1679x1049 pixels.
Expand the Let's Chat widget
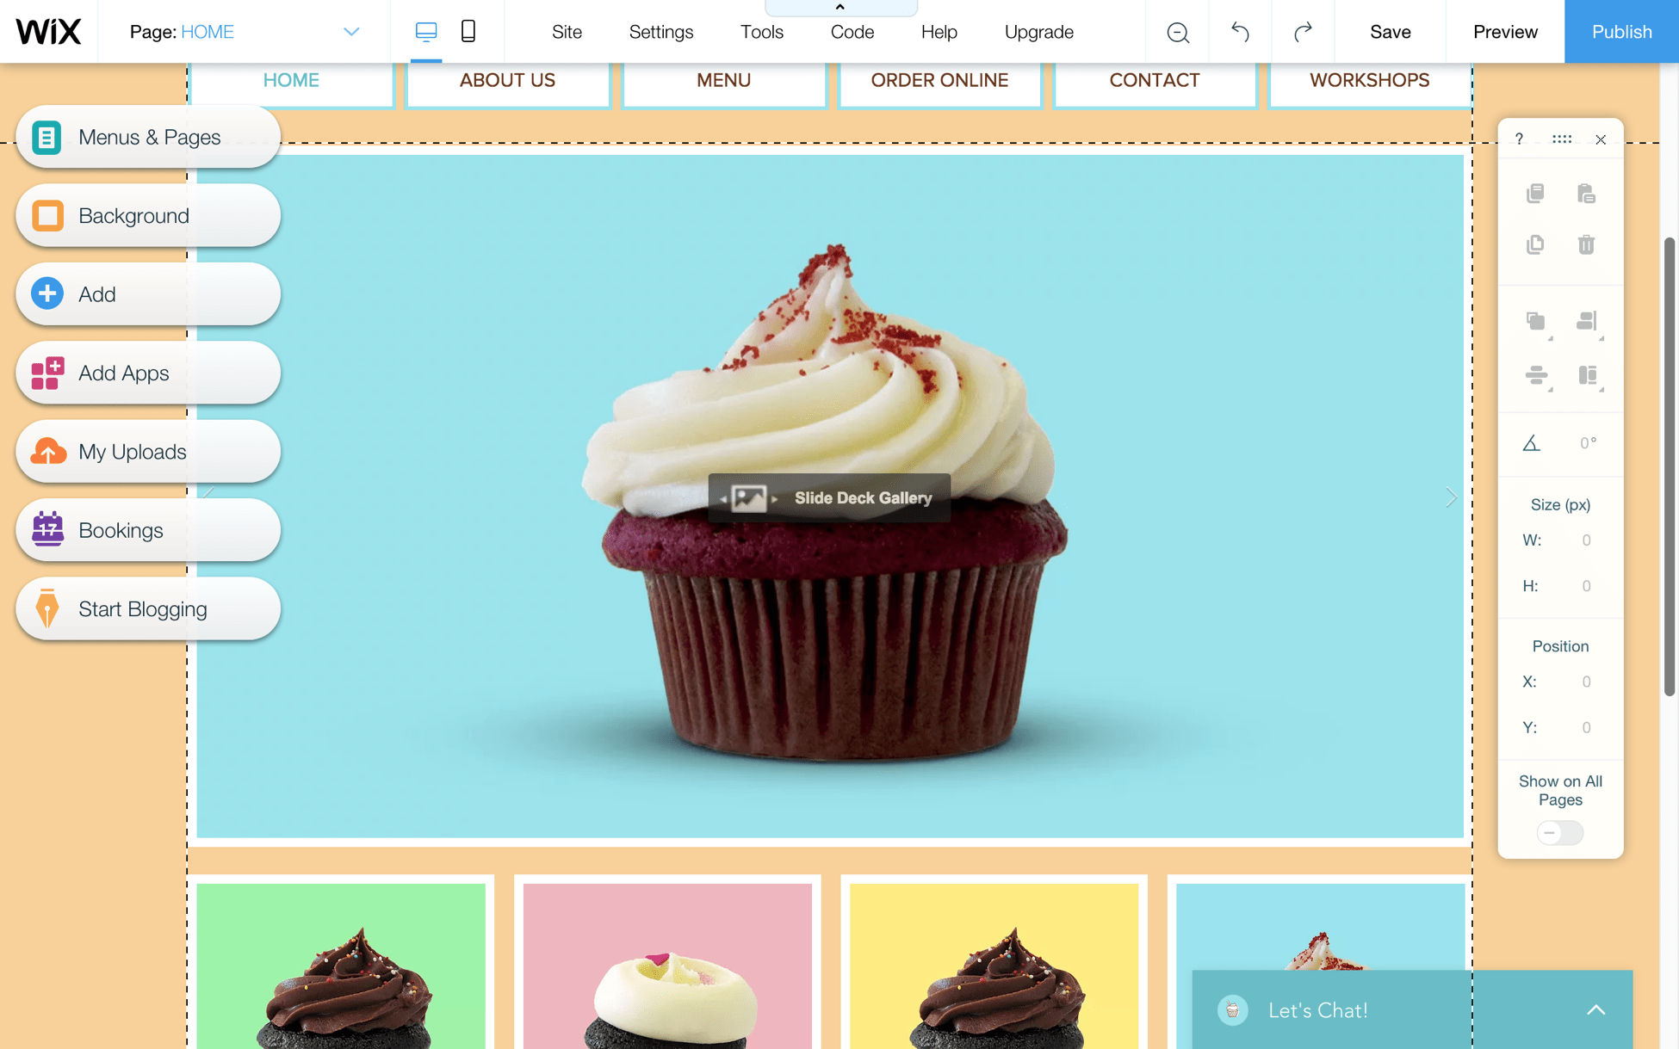[1596, 1010]
